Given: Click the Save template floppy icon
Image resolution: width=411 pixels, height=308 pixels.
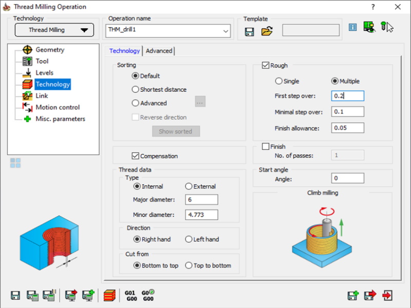Looking at the screenshot, I should pyautogui.click(x=250, y=31).
